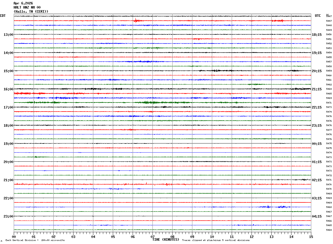333x244 pixels.
Task: Click the location text (Halls, TN (CERI))
Action: tap(31, 12)
